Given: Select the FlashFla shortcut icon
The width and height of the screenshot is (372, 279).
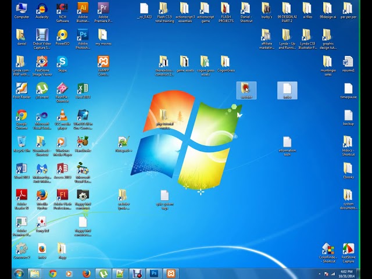Looking at the screenshot, I should pos(62,93).
